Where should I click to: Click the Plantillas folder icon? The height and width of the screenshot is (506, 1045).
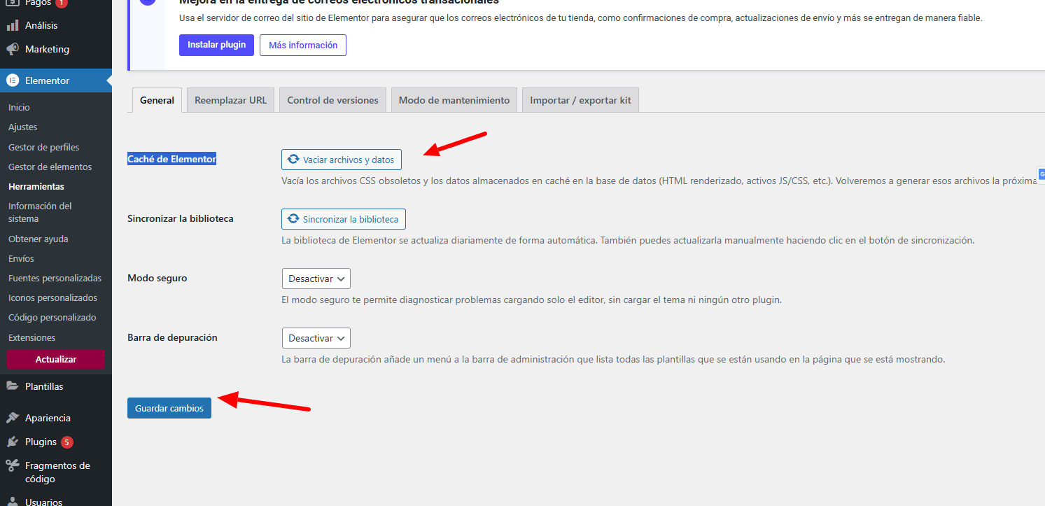pos(13,386)
